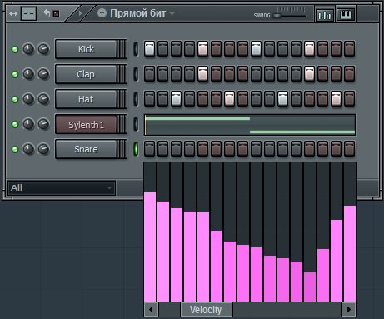384x319 pixels.
Task: Click the Sylenth1 pan knob
Action: click(x=28, y=124)
